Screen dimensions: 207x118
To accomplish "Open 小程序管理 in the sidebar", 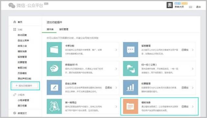I will pyautogui.click(x=23, y=100).
